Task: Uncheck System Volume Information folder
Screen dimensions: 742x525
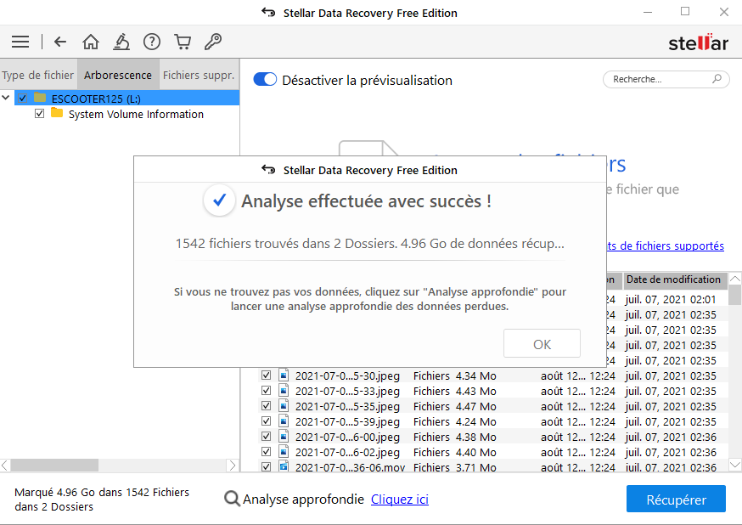Action: pos(40,114)
